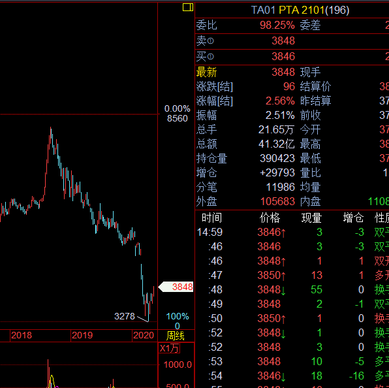
Task: Click the 昨结算 label
Action: coord(315,101)
